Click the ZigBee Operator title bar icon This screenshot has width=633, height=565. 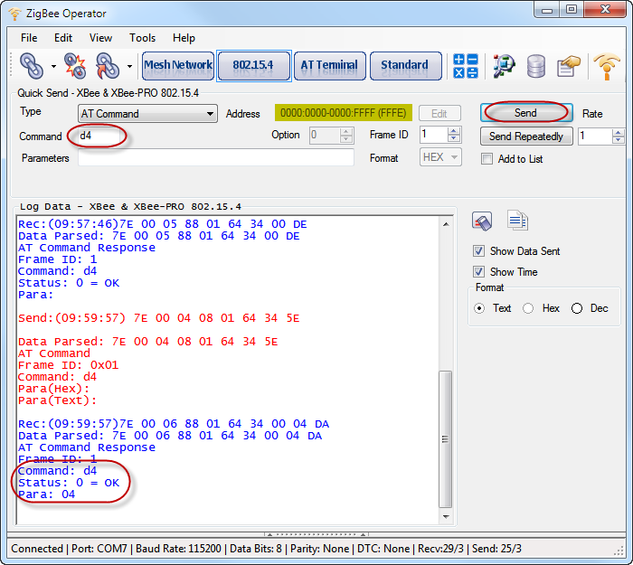(14, 14)
